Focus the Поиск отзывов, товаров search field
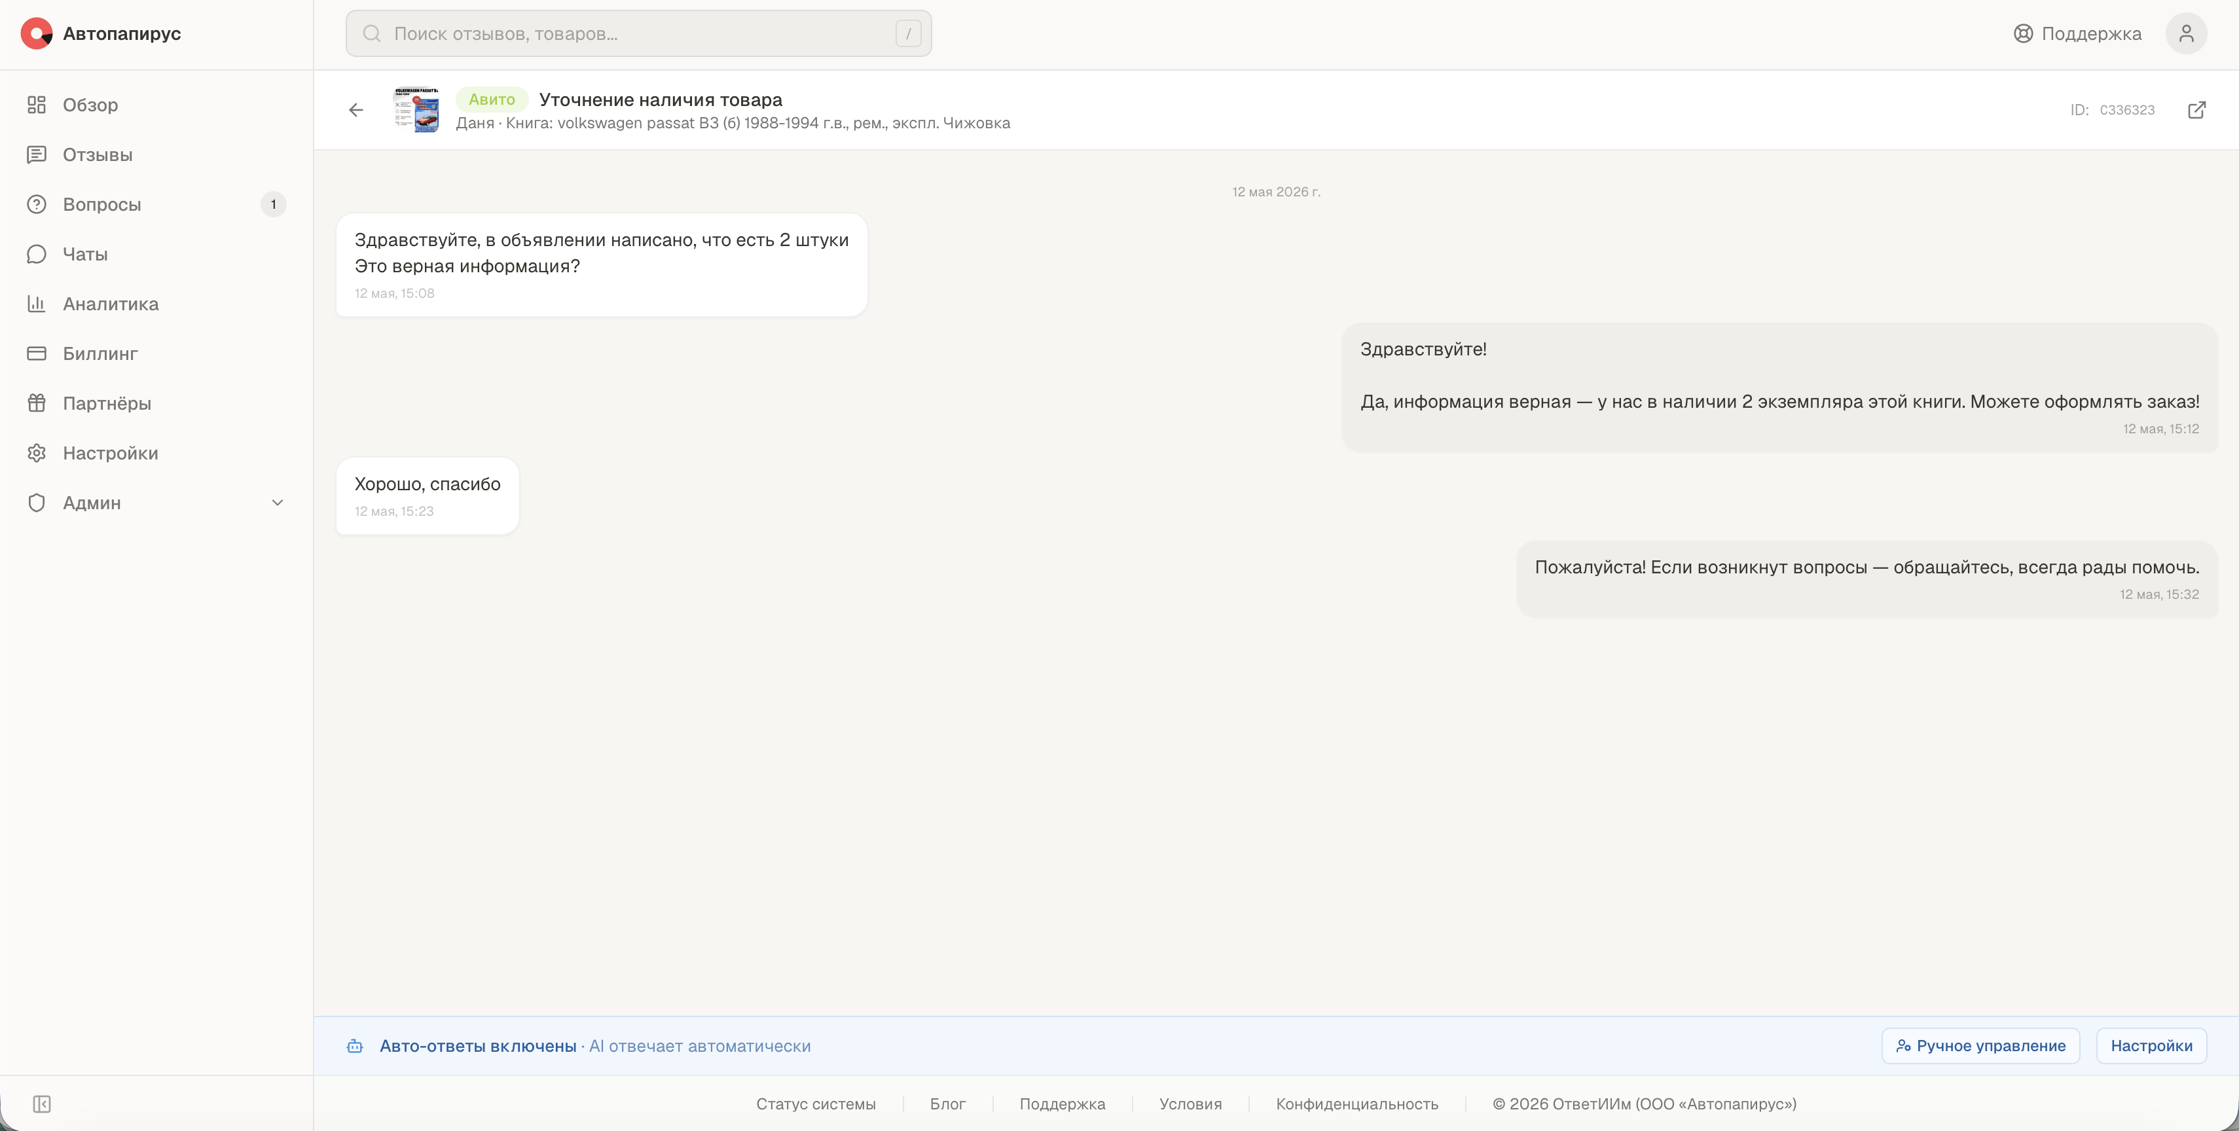 [639, 34]
